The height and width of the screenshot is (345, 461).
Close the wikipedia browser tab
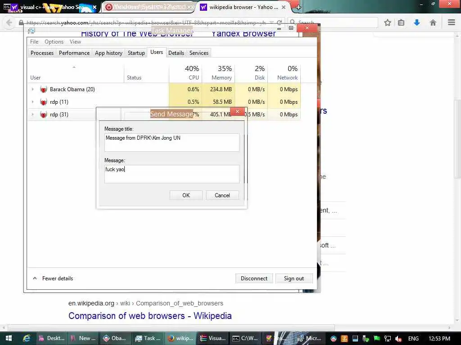coord(284,7)
